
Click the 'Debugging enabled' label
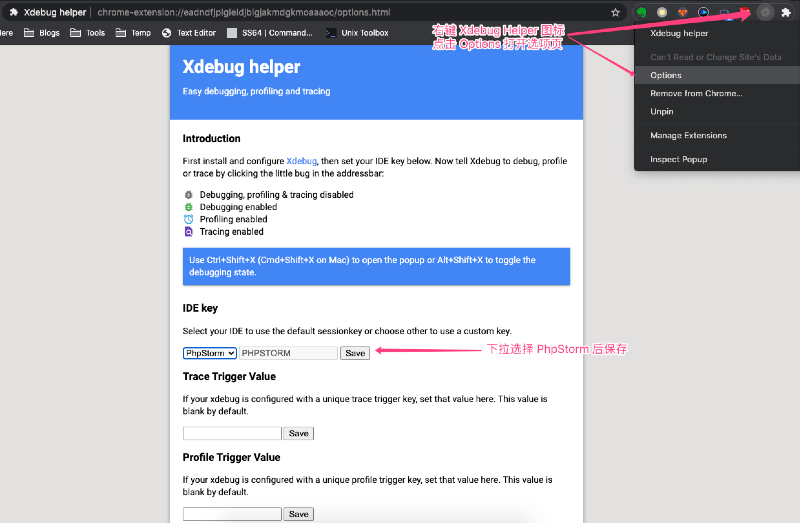coord(238,207)
